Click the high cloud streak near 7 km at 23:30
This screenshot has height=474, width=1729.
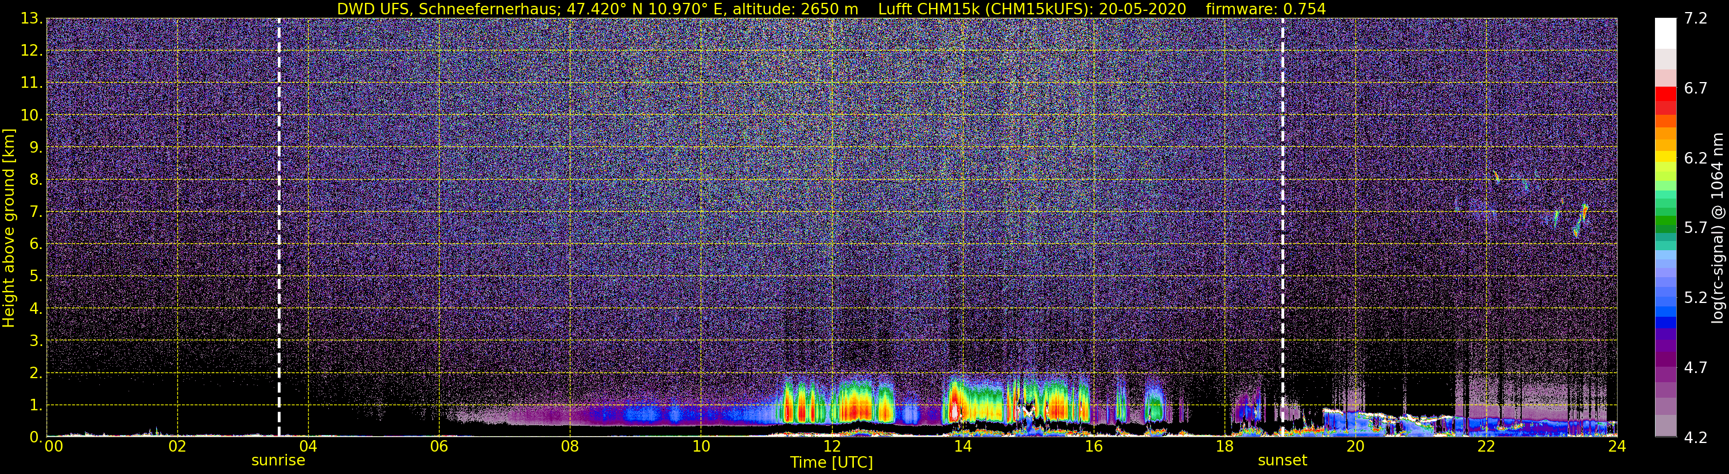click(1585, 213)
